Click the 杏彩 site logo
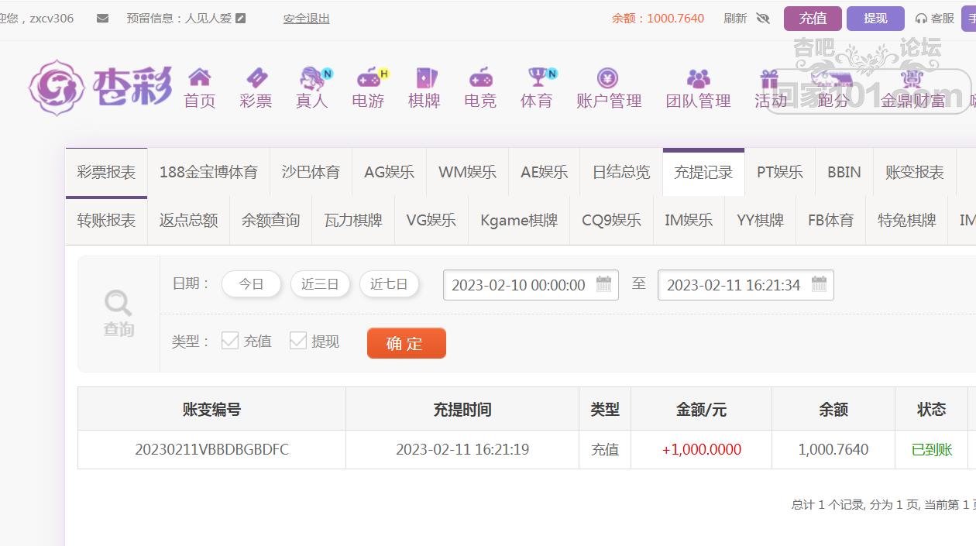The image size is (976, 546). [x=101, y=87]
